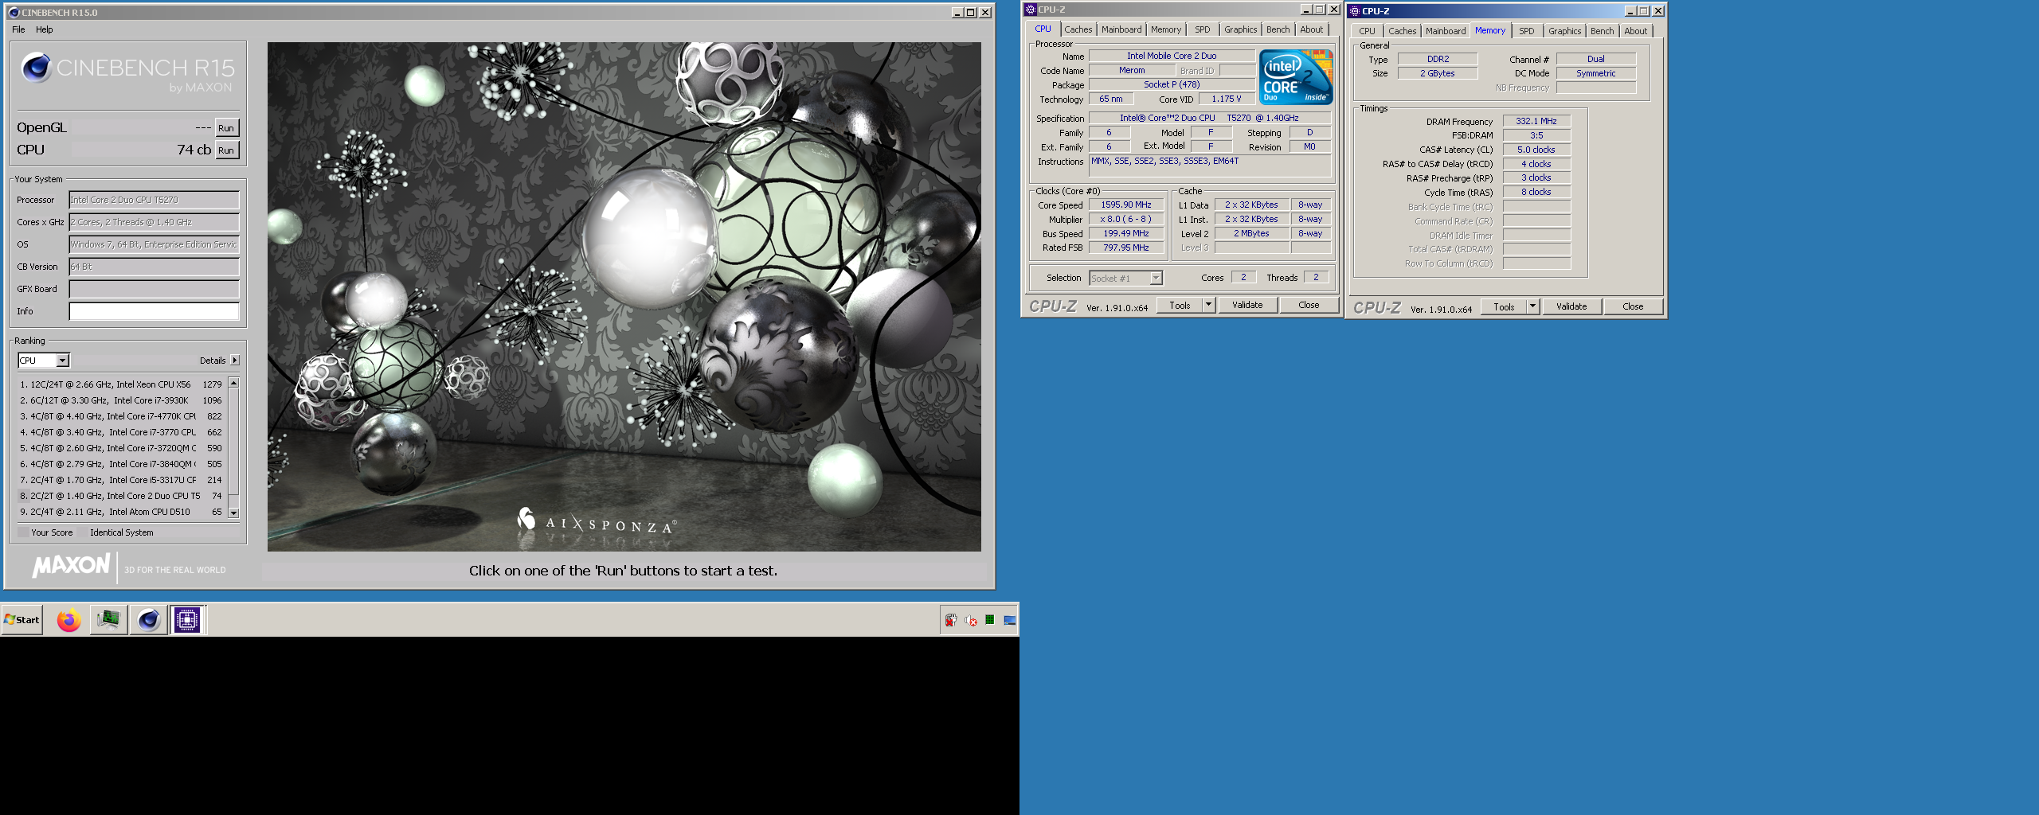Open Caches tab in right CPU-Z window
The width and height of the screenshot is (2039, 815).
pos(1403,31)
